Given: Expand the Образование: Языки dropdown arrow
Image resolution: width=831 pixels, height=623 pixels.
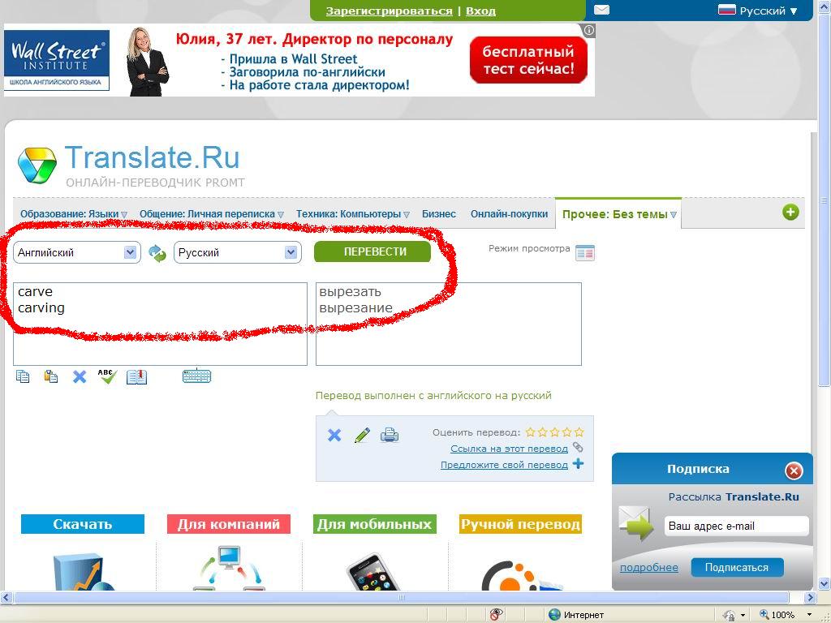Looking at the screenshot, I should click(x=124, y=214).
